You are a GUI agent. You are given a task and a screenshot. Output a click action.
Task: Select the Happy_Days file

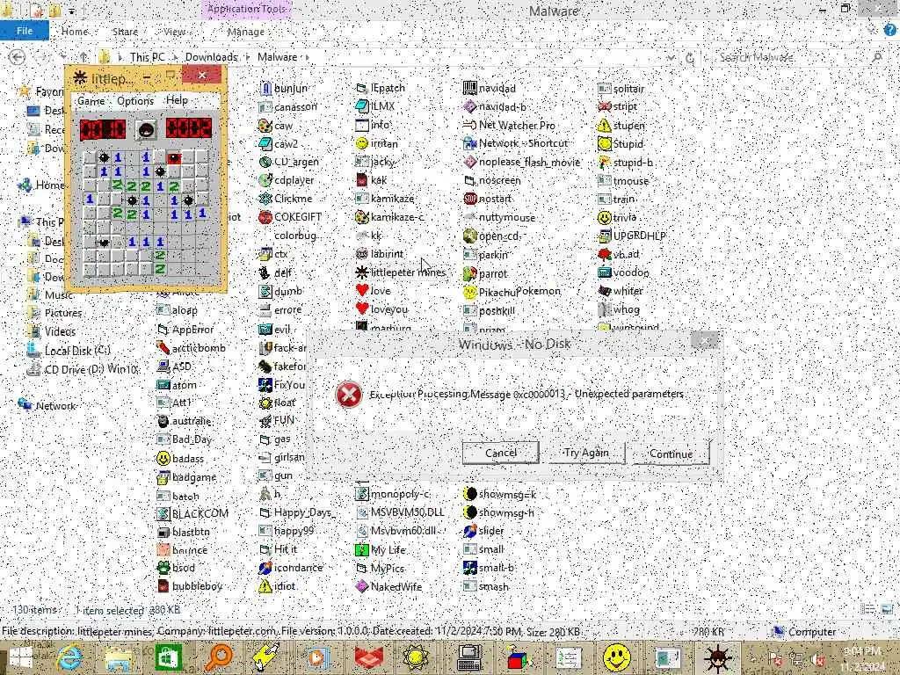pos(296,512)
